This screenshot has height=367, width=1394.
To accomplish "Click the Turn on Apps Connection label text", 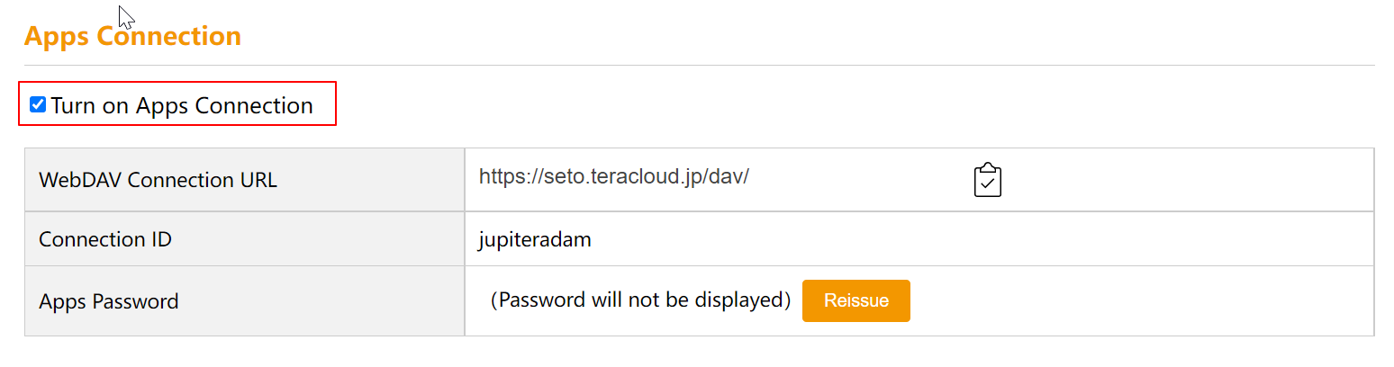I will 182,105.
